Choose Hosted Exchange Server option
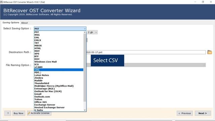 [59, 108]
